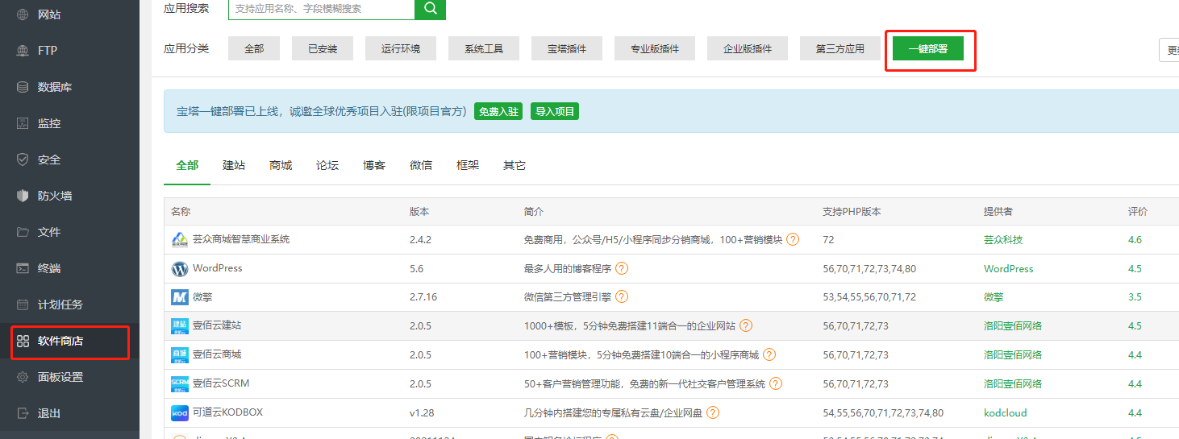1179x439 pixels.
Task: Click help icon in 壹佰云SCRM description
Action: coord(776,383)
